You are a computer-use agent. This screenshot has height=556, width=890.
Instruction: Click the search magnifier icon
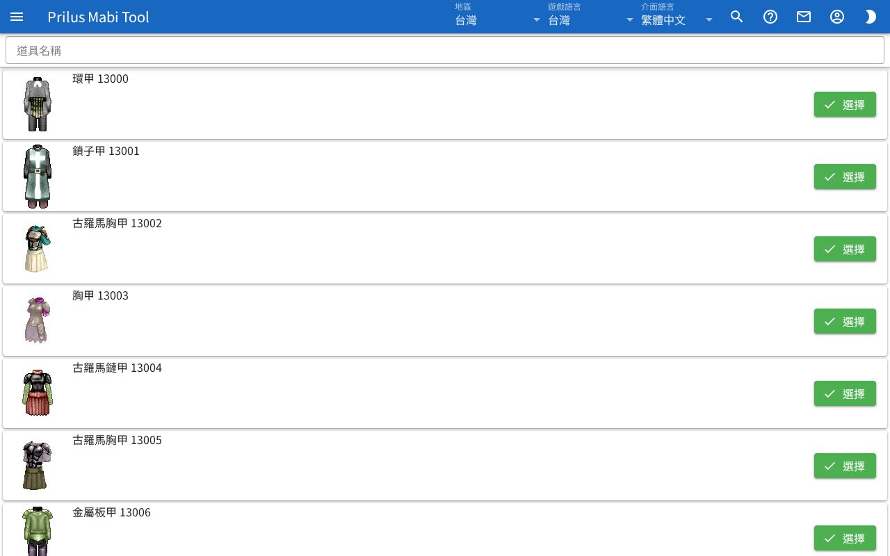(x=737, y=17)
